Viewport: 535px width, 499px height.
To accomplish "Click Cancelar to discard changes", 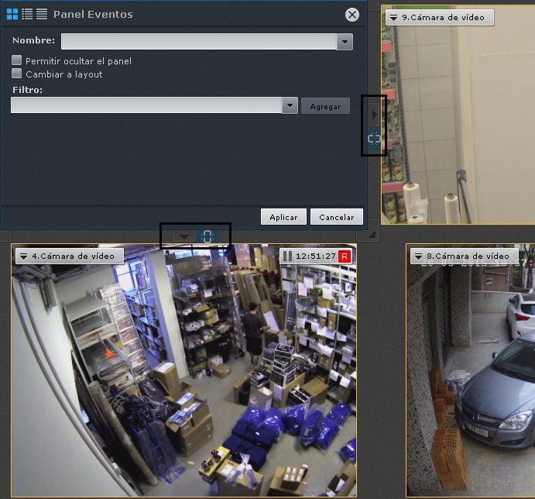I will 337,217.
